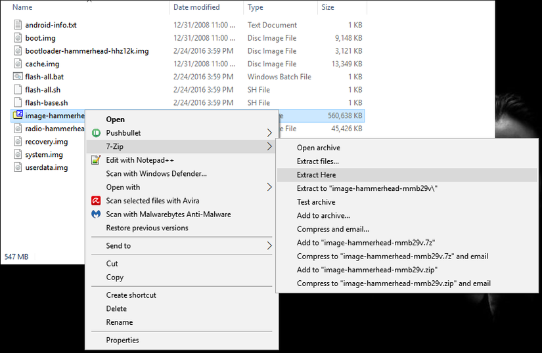Choose Properties in the context menu

(x=122, y=340)
